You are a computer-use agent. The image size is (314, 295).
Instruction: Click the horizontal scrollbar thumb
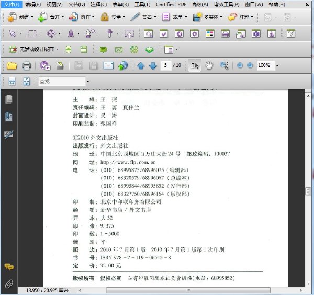click(x=188, y=290)
